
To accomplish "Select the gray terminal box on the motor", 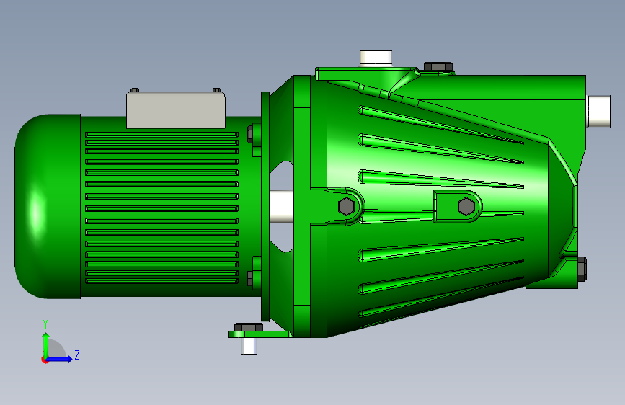I will 176,110.
